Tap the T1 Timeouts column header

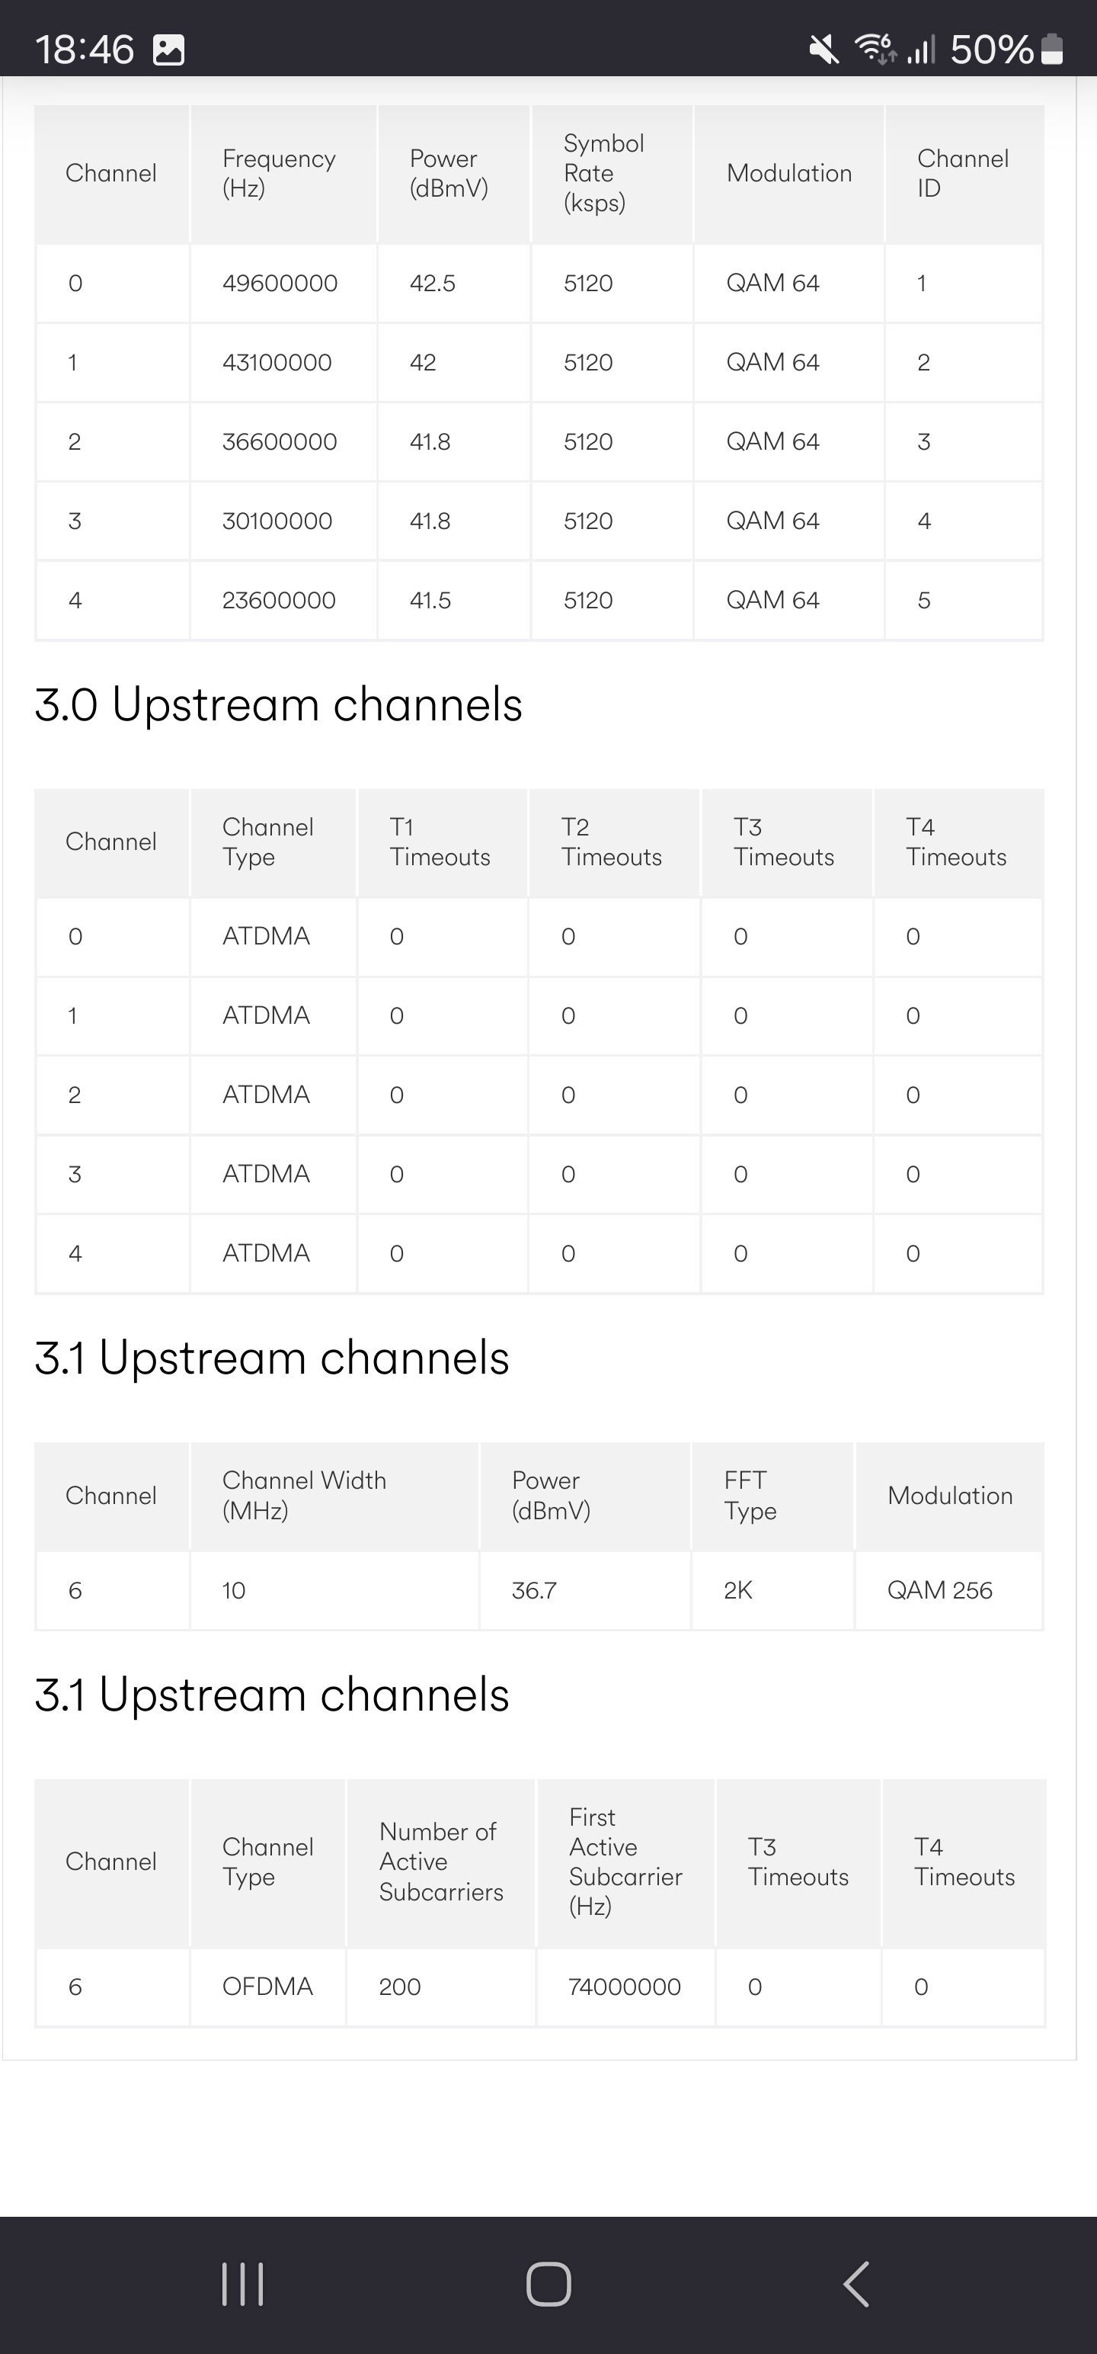440,842
